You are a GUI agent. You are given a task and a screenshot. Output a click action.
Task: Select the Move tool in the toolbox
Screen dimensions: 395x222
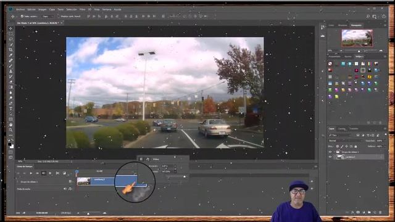click(x=10, y=28)
